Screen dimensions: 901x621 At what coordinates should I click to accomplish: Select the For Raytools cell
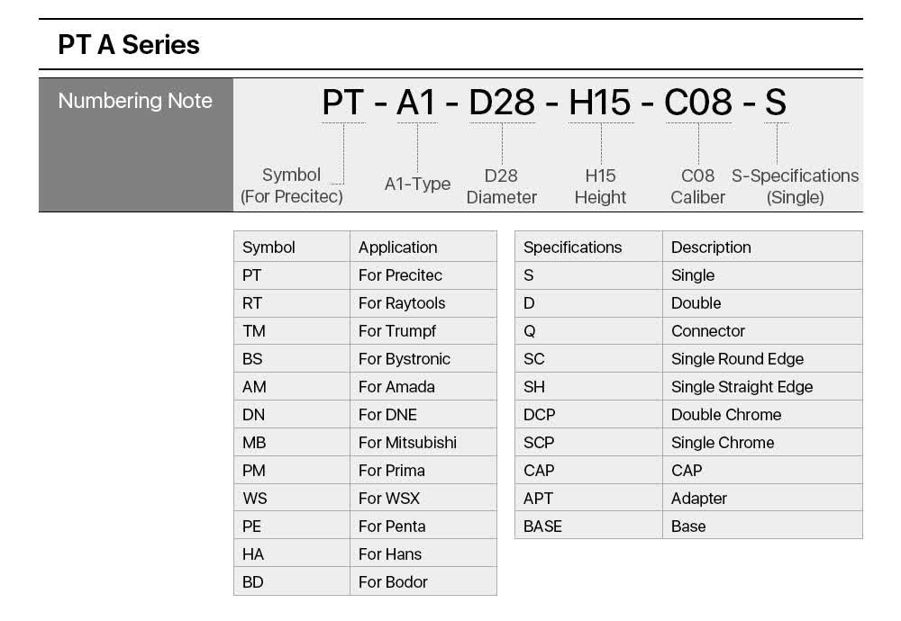tap(423, 303)
